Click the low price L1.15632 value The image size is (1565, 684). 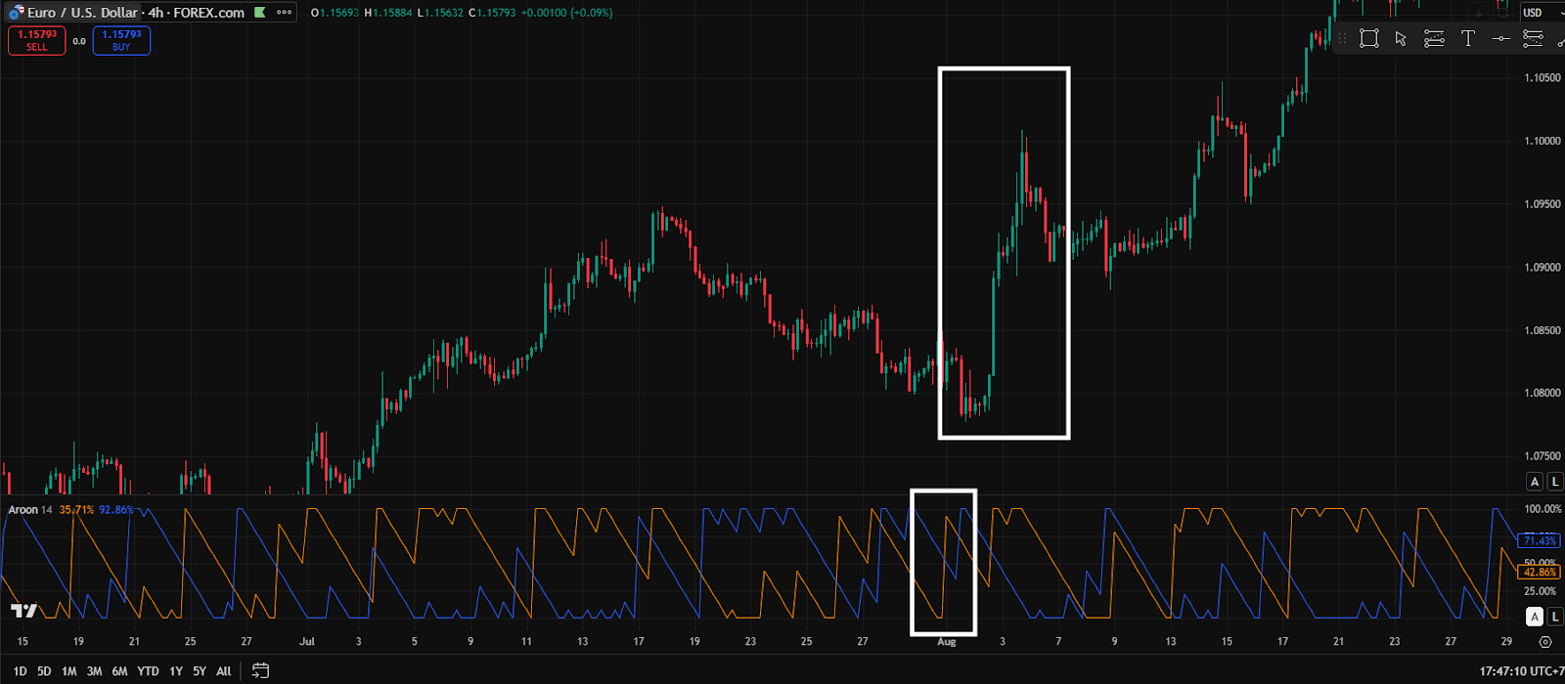[x=440, y=13]
